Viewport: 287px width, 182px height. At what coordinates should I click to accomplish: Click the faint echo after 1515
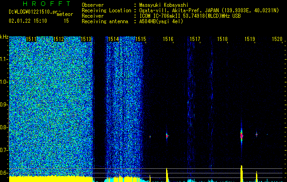(x=150, y=136)
